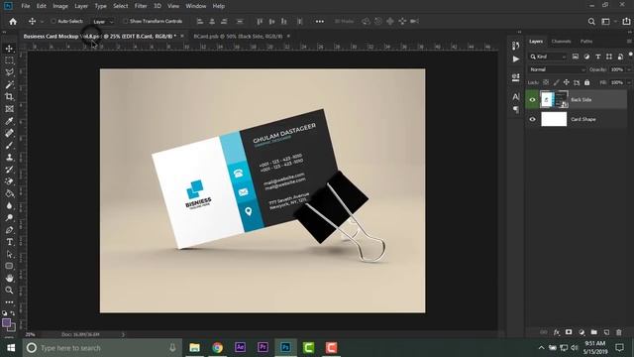Open the Filter menu
This screenshot has height=357, width=634.
click(141, 6)
